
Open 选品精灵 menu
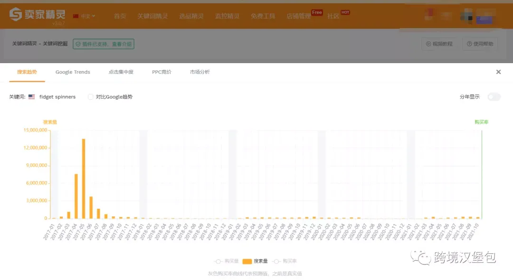(191, 16)
